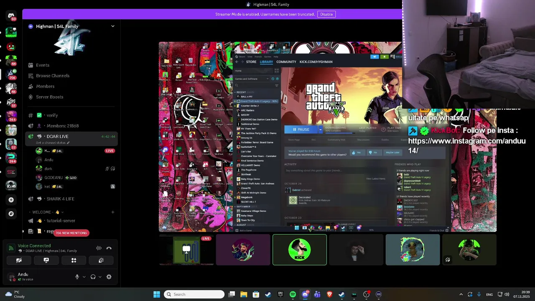Toggle the camera on in voice panel
Image resolution: width=535 pixels, height=301 pixels.
pos(19,260)
